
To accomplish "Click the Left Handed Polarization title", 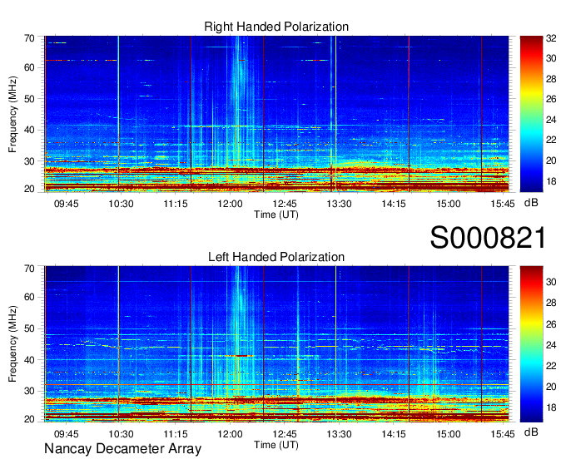I will pyautogui.click(x=276, y=257).
